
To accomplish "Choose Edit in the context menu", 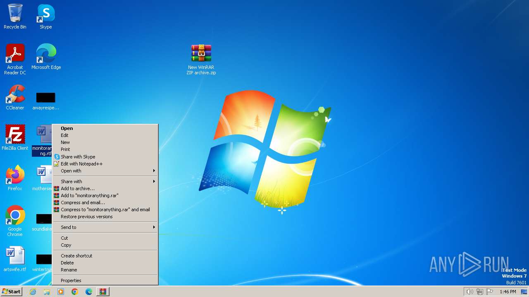I will click(105, 135).
